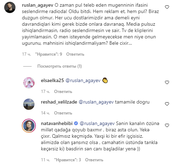Open the natavanhebibi username link
This screenshot has height=168, width=173.
57,124
